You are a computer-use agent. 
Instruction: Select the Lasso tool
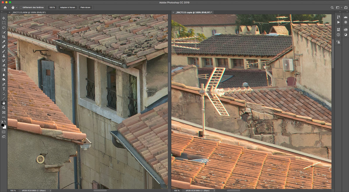pyautogui.click(x=4, y=27)
